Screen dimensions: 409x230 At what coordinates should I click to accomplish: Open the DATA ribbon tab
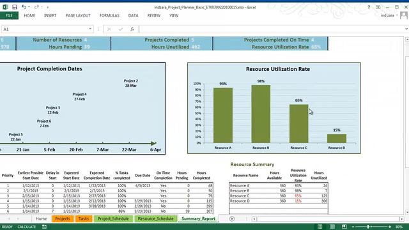[133, 15]
